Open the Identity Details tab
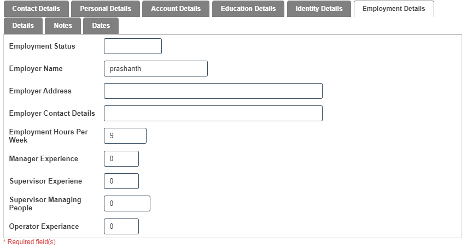The height and width of the screenshot is (248, 467). tap(319, 9)
